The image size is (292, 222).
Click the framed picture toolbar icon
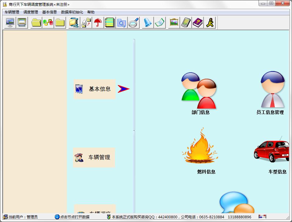tap(174, 23)
